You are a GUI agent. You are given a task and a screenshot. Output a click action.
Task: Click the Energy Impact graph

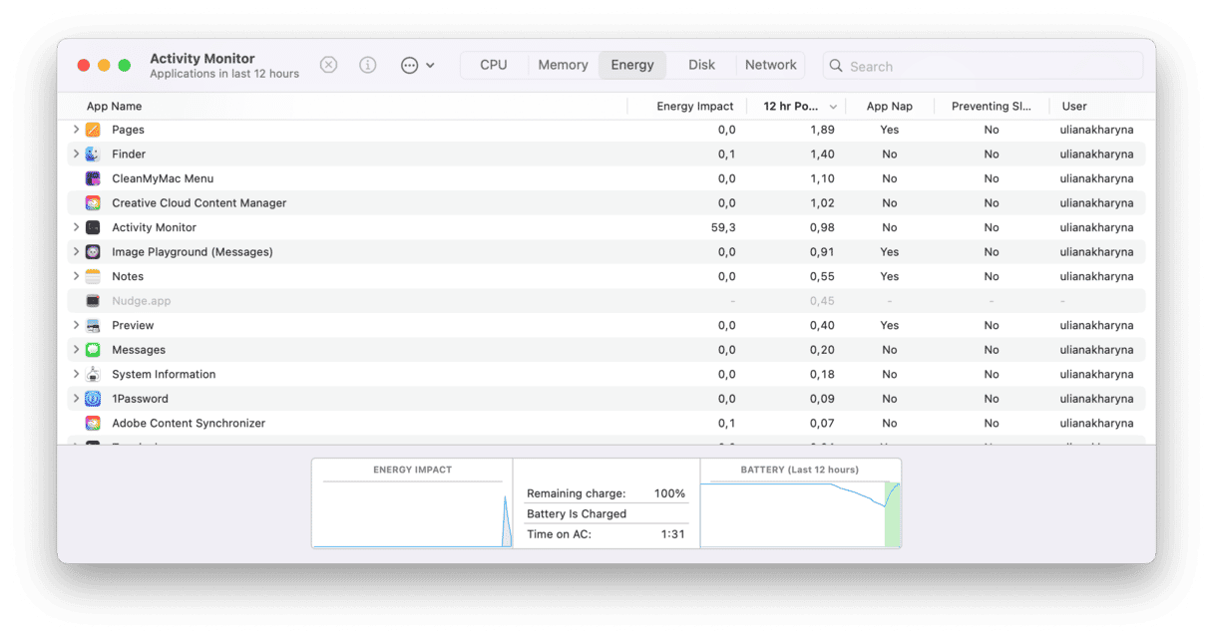coord(412,503)
